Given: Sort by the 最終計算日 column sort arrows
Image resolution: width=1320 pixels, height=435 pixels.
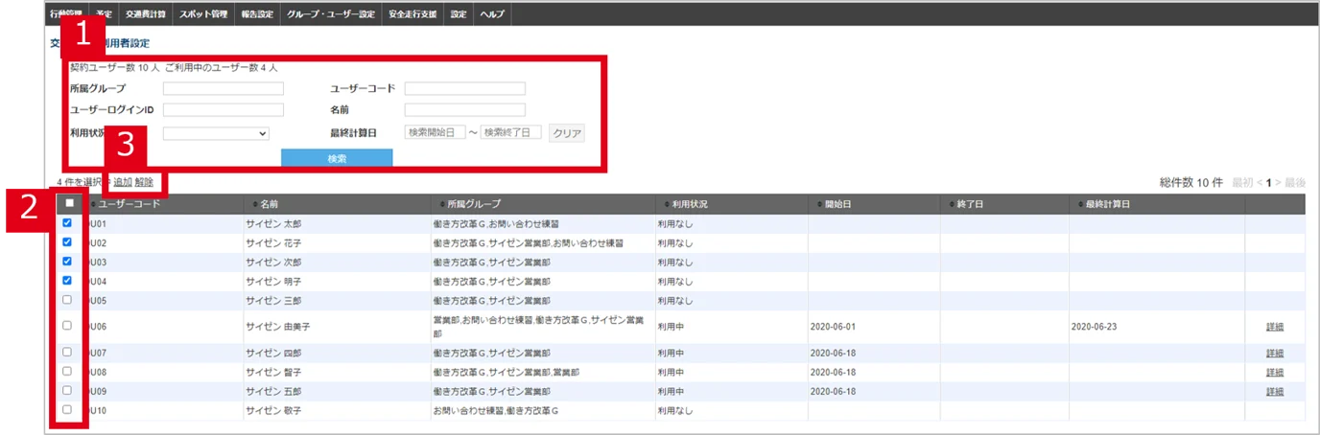Looking at the screenshot, I should tap(1081, 204).
